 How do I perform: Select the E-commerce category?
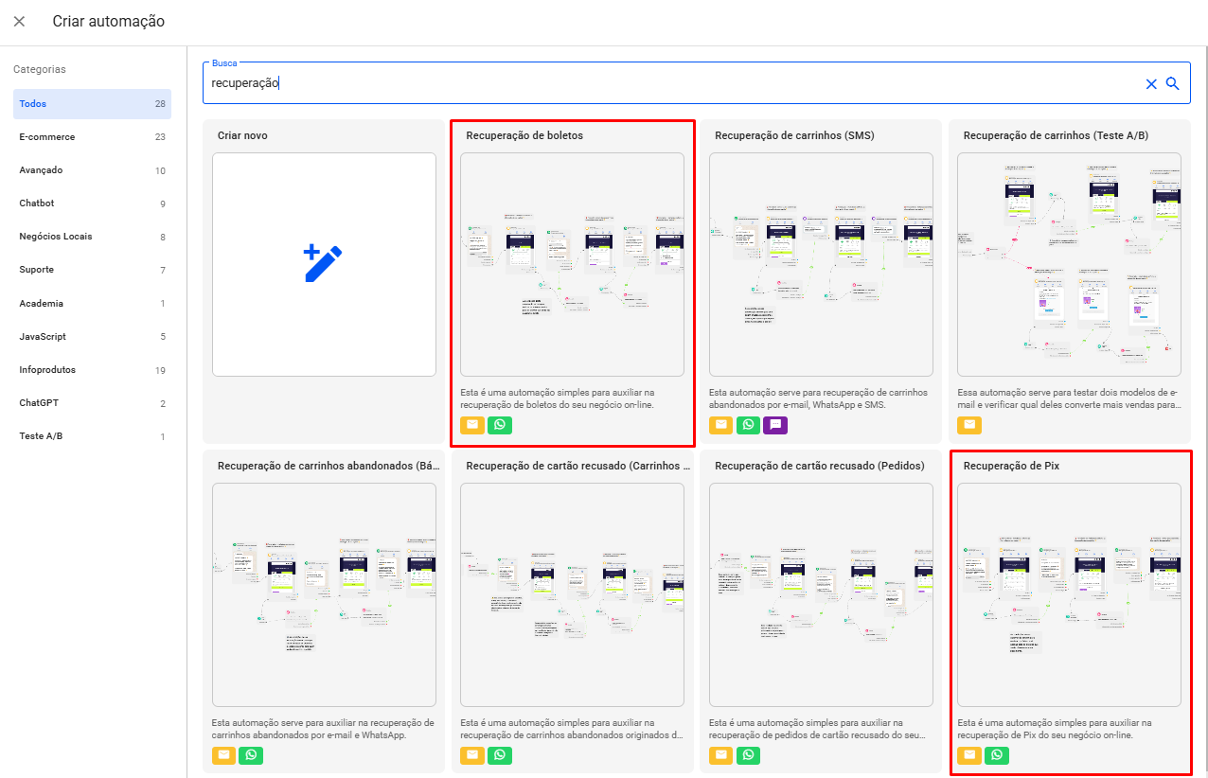click(47, 137)
